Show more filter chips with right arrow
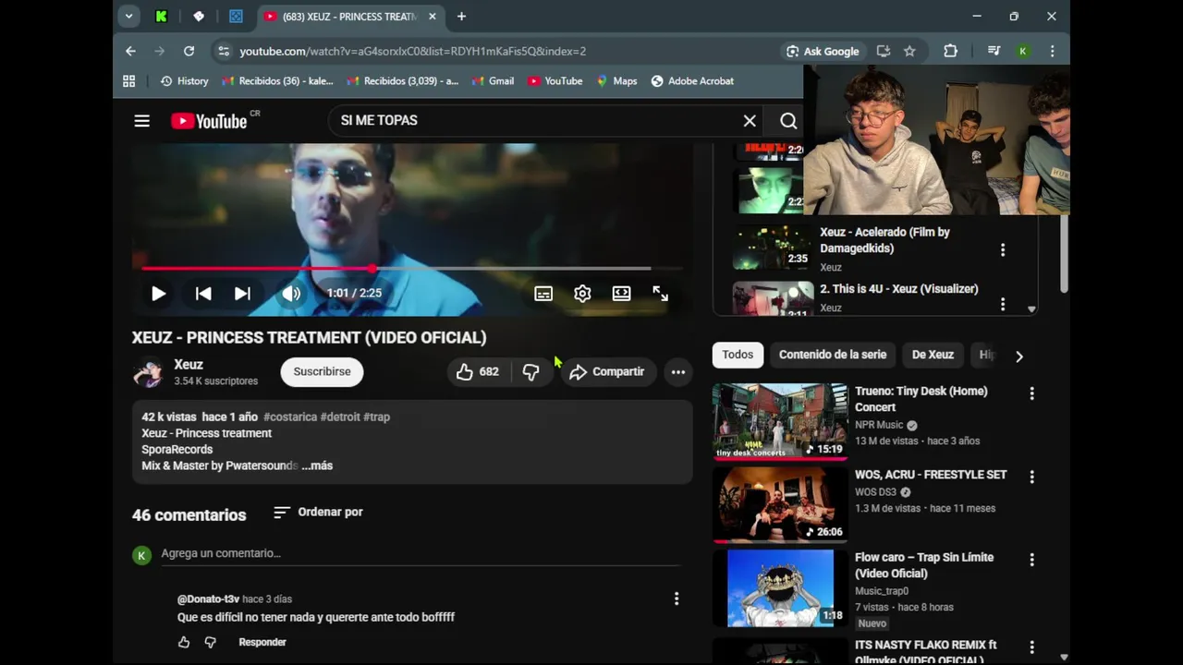The width and height of the screenshot is (1183, 665). pos(1019,356)
